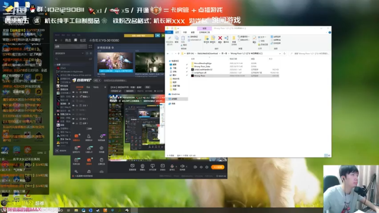Screen dimensions: 379x213
Task: Click the red Delete X in Explorer ribbon
Action: point(220,38)
